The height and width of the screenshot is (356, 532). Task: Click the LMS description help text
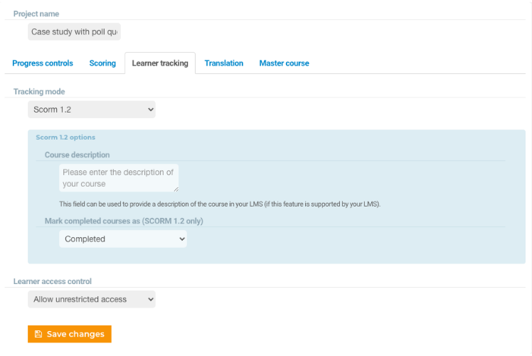click(220, 204)
